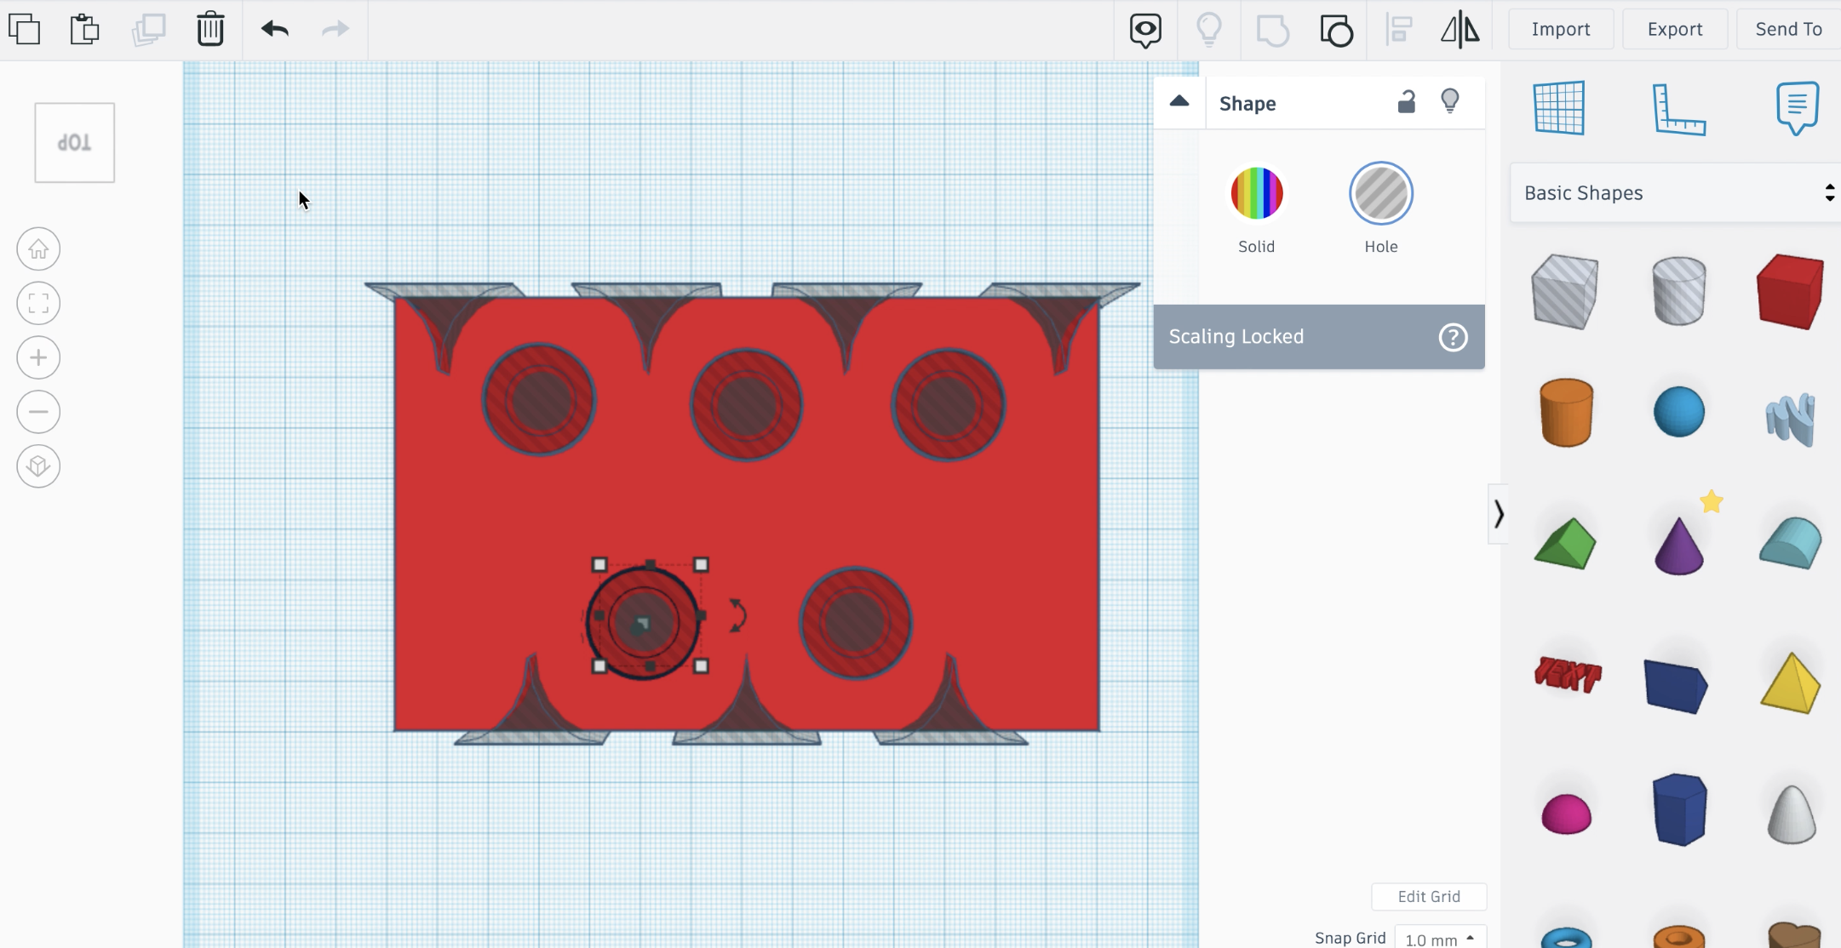This screenshot has width=1841, height=948.
Task: Open the Notes tool icon
Action: pos(1798,108)
